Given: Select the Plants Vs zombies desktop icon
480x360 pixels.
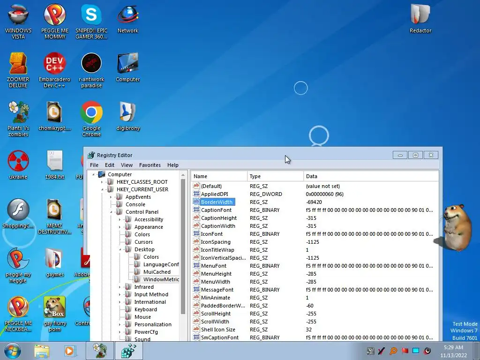Looking at the screenshot, I should (x=18, y=119).
